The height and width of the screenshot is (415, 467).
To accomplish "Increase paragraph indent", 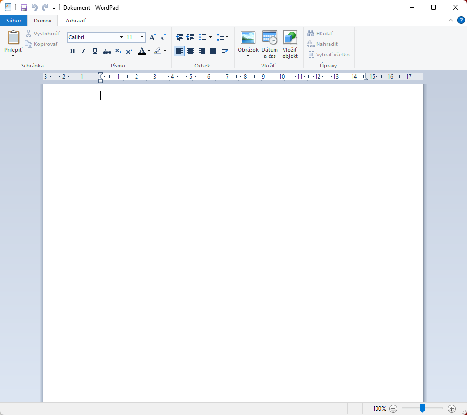I will (191, 37).
